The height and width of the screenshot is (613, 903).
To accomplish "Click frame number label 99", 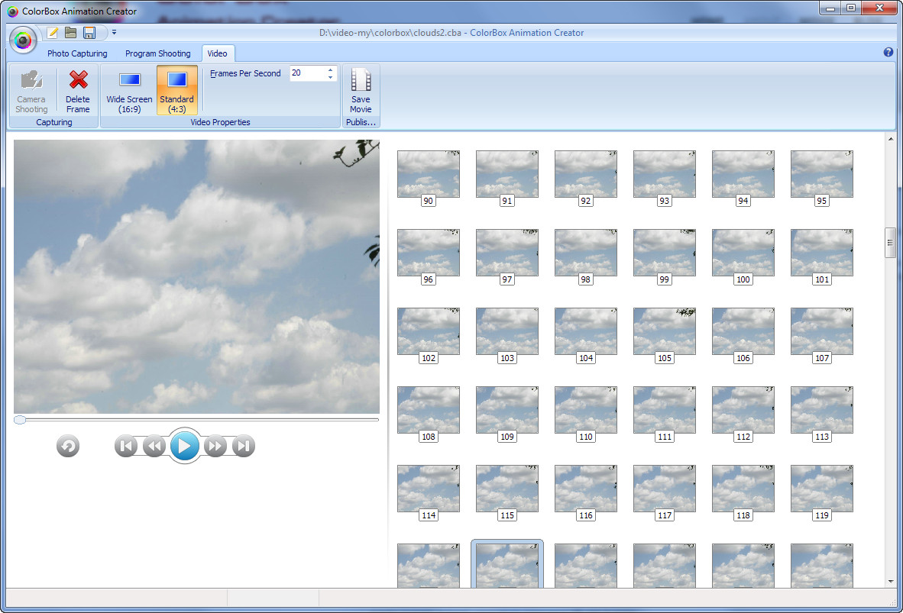I will click(x=665, y=279).
